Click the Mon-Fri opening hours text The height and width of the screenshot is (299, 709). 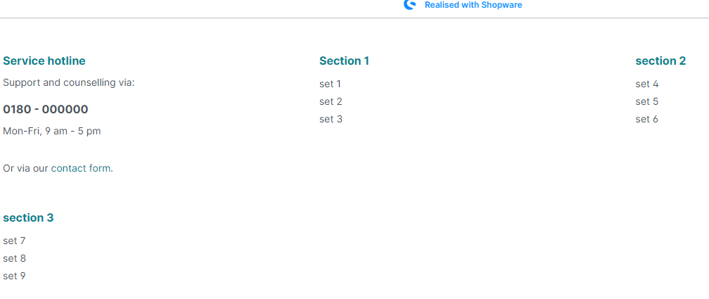click(52, 132)
